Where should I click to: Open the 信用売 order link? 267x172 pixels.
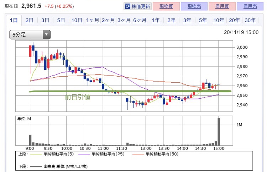tap(250, 6)
